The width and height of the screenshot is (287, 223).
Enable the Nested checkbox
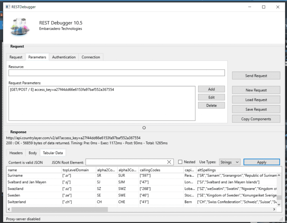point(180,162)
